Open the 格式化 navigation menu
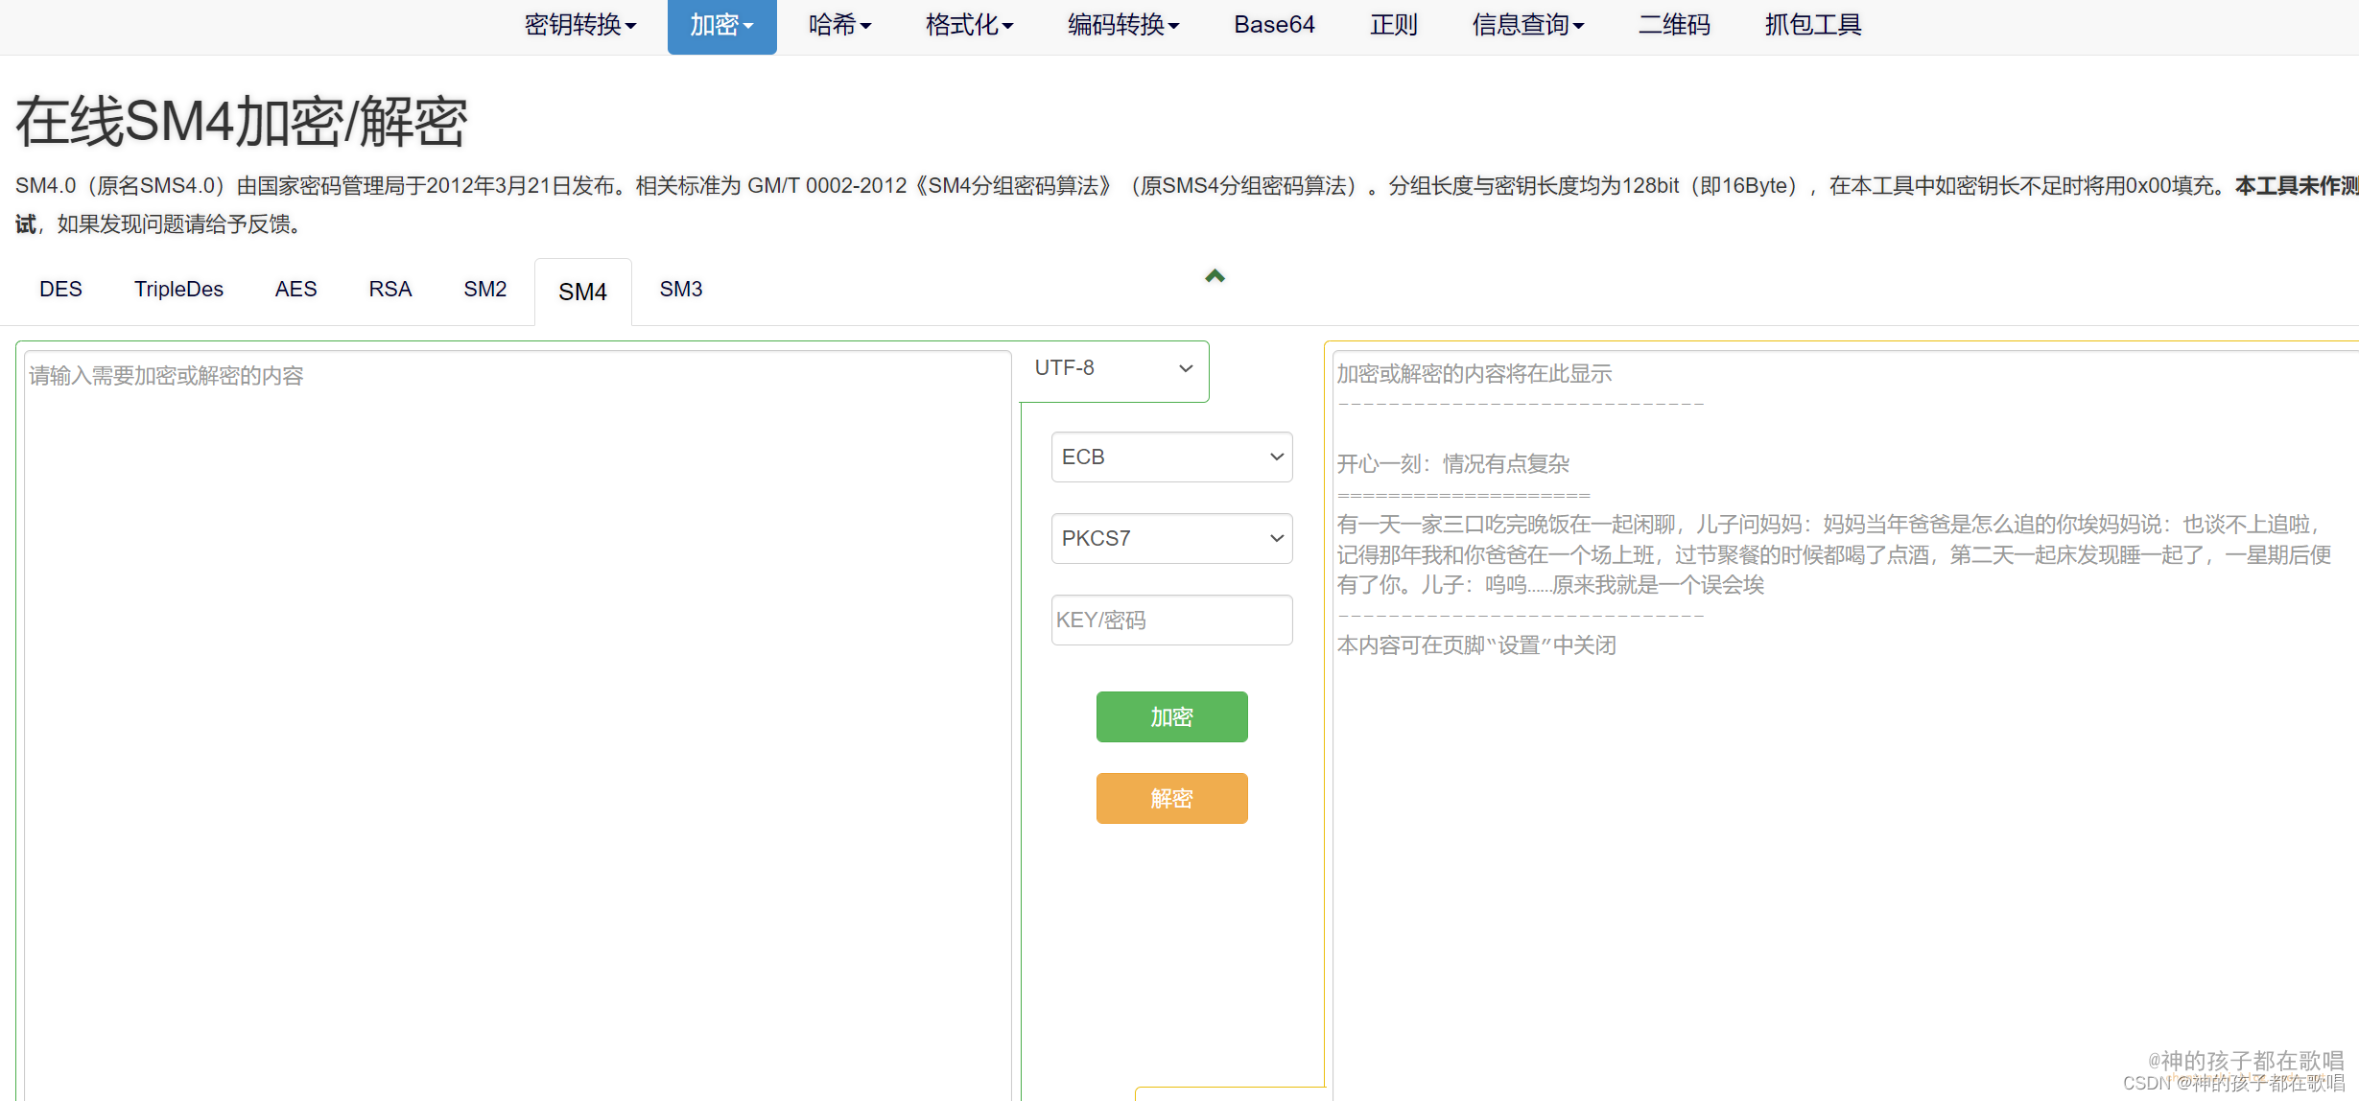Screen dimensions: 2359x1101 [968, 26]
